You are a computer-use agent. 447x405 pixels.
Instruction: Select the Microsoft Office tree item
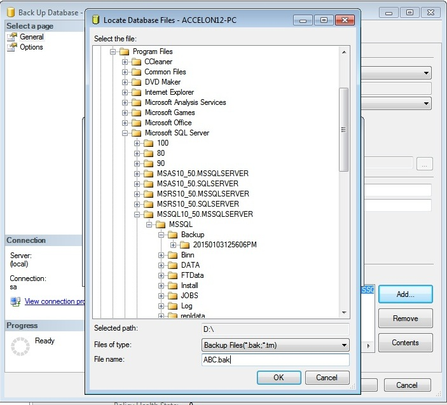click(168, 123)
